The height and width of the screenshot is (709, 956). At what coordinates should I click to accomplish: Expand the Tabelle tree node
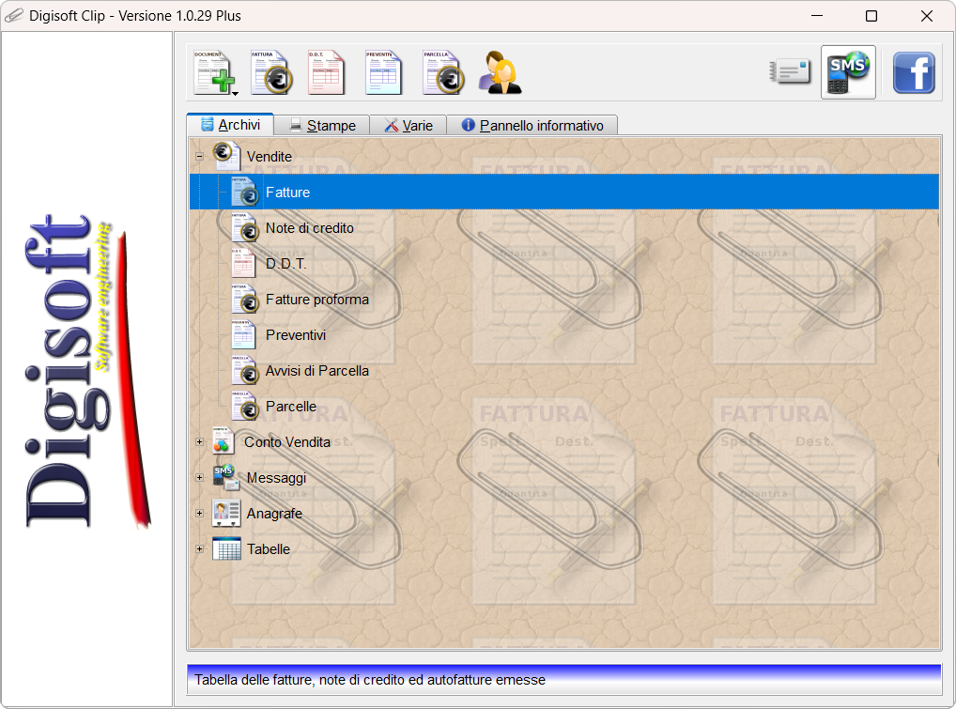pyautogui.click(x=199, y=549)
